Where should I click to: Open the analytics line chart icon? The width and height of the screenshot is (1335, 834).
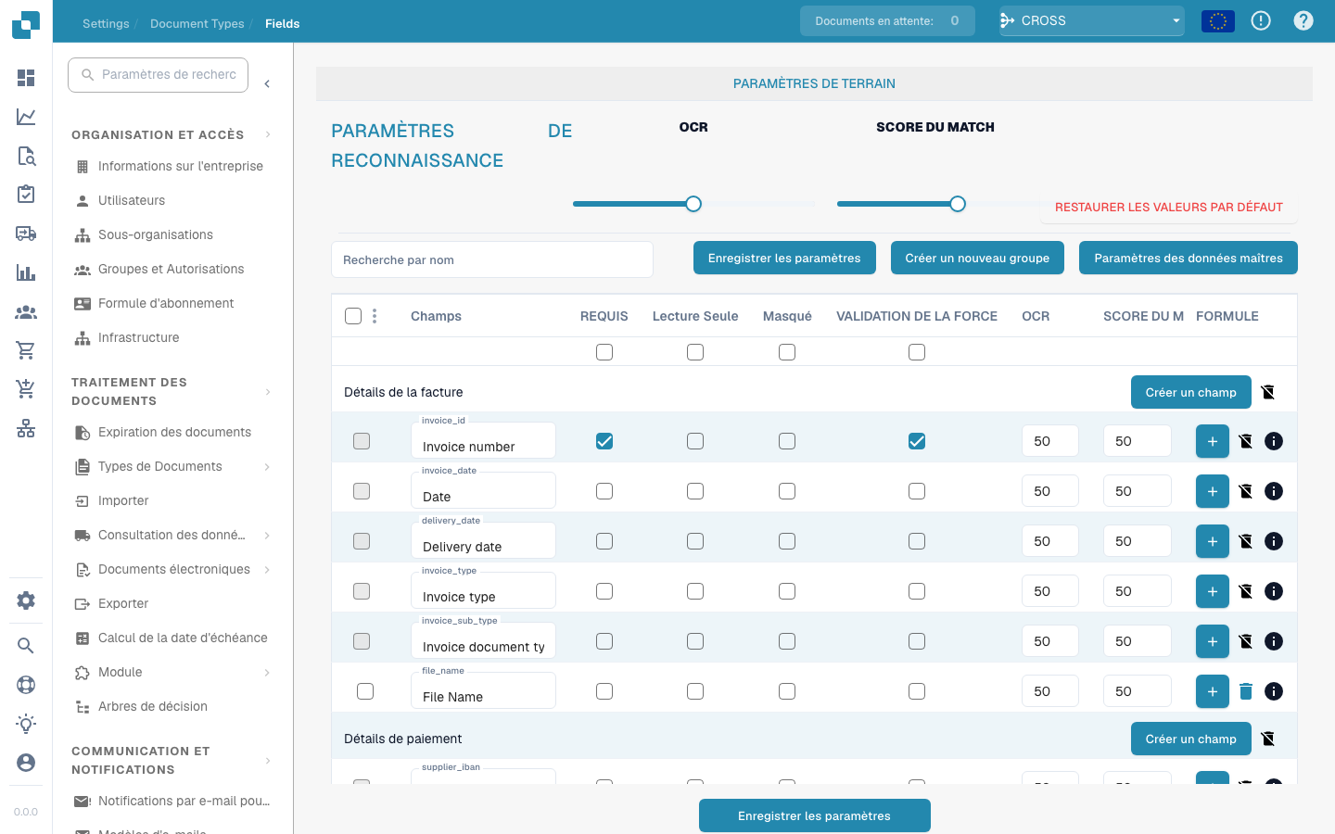(26, 117)
